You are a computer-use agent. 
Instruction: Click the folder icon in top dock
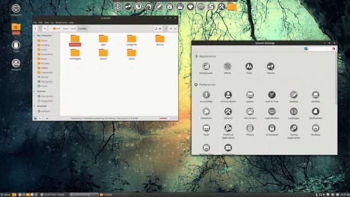[232, 7]
